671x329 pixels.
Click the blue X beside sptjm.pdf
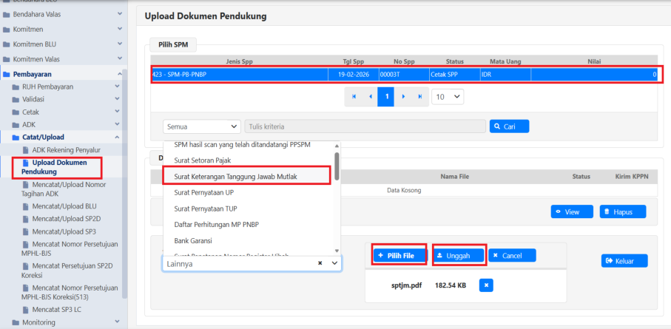click(x=486, y=285)
